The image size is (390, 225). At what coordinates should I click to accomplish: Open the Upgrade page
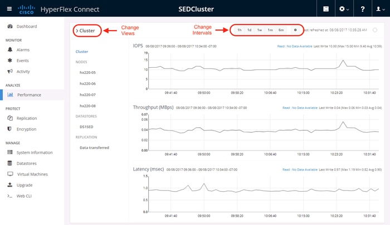coord(25,185)
